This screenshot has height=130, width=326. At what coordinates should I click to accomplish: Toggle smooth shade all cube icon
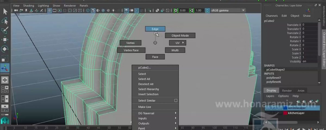pyautogui.click(x=93, y=11)
